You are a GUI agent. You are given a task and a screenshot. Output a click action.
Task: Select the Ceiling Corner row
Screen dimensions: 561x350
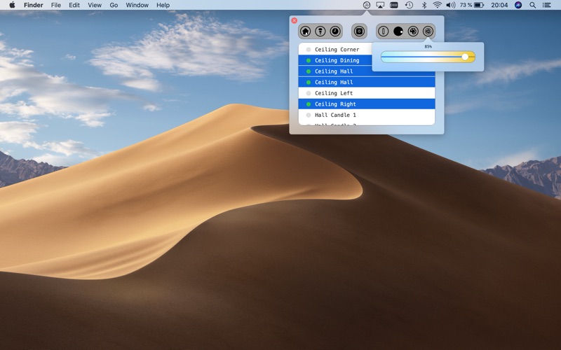point(335,49)
